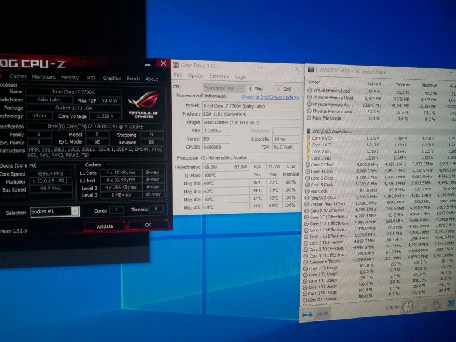Viewport: 456px width, 342px height.
Task: Click the OK button in CPU-Z
Action: pos(148,225)
